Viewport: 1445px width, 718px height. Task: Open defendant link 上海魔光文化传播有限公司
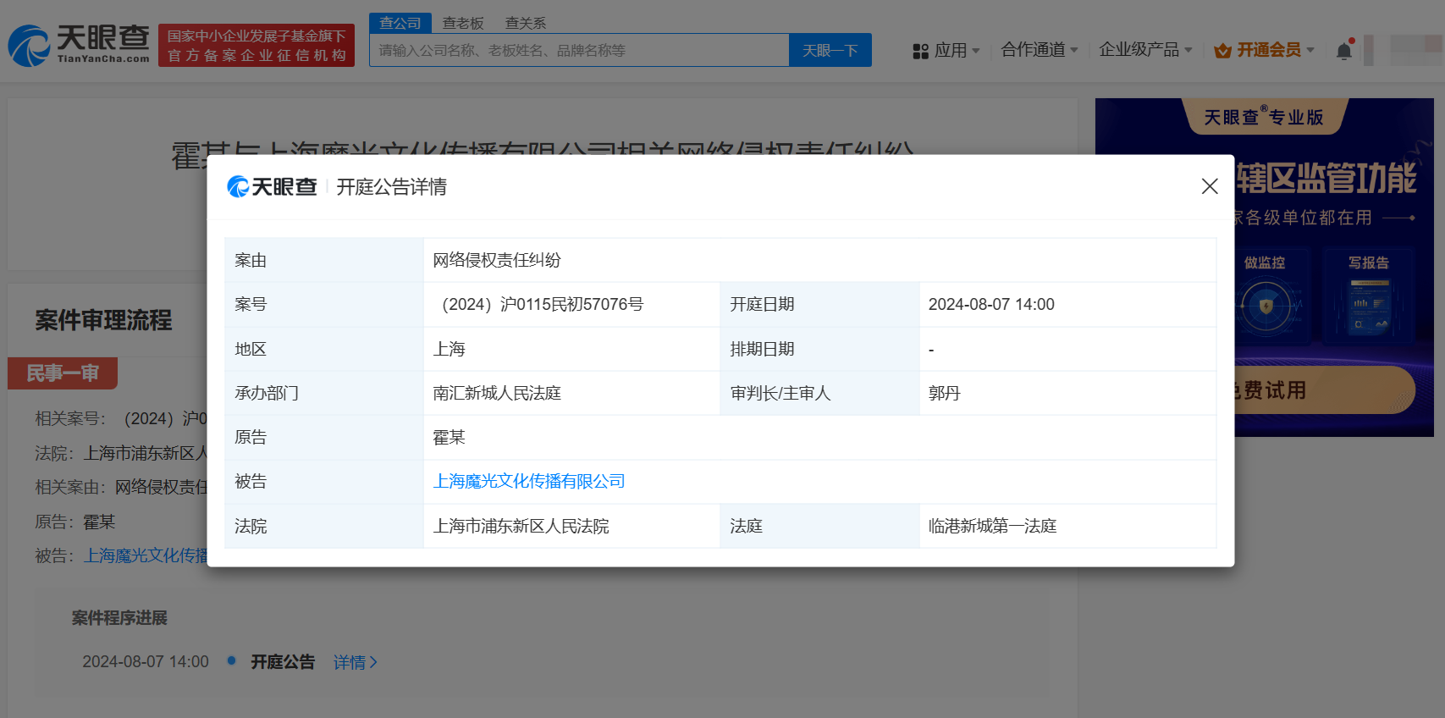(x=529, y=481)
